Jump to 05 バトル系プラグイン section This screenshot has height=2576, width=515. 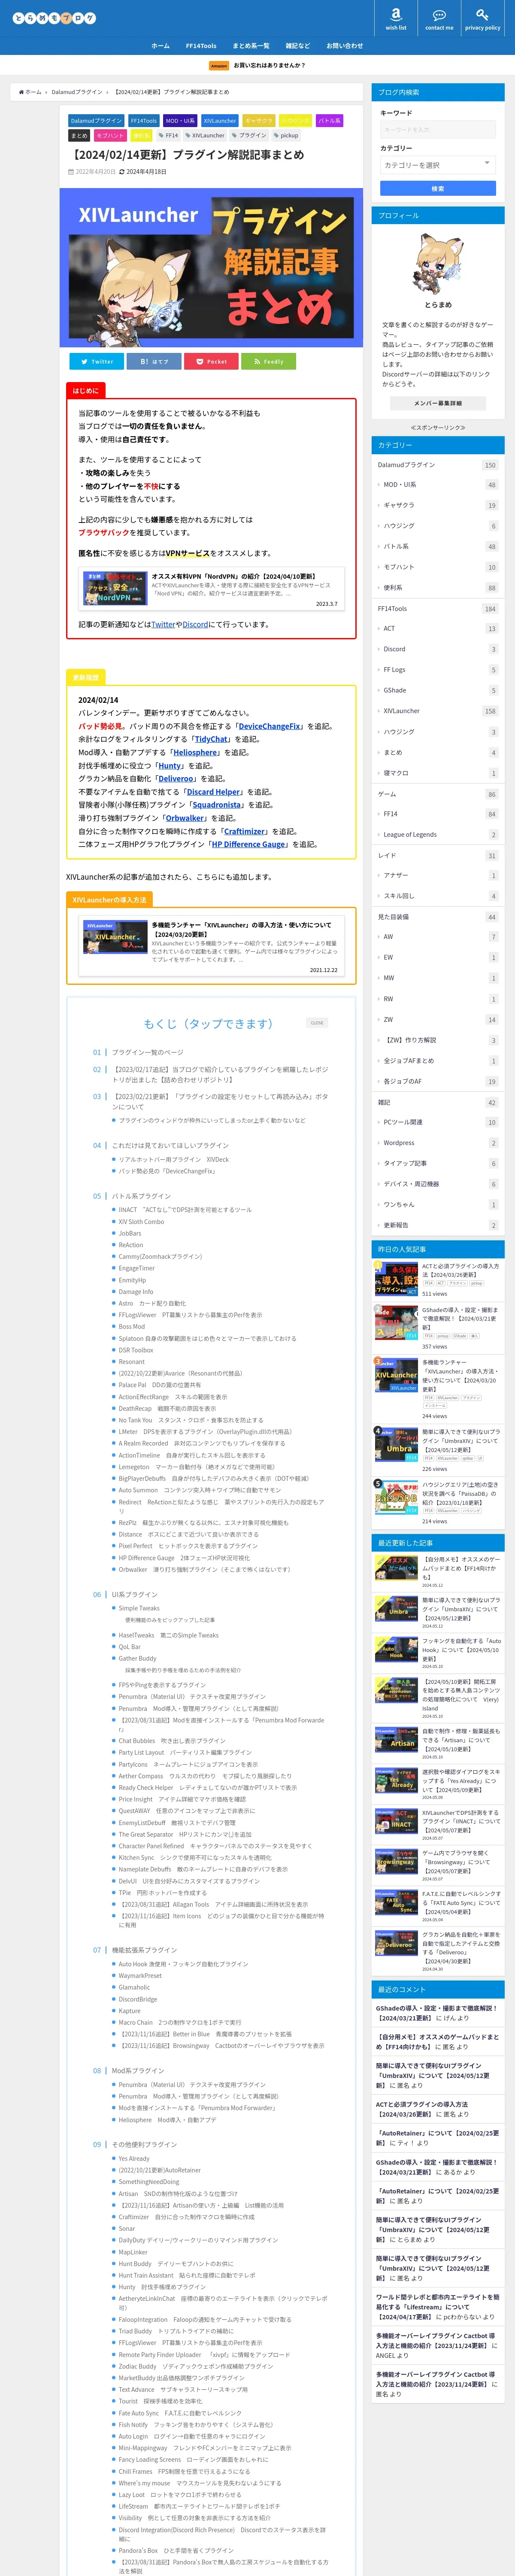[x=141, y=1196]
